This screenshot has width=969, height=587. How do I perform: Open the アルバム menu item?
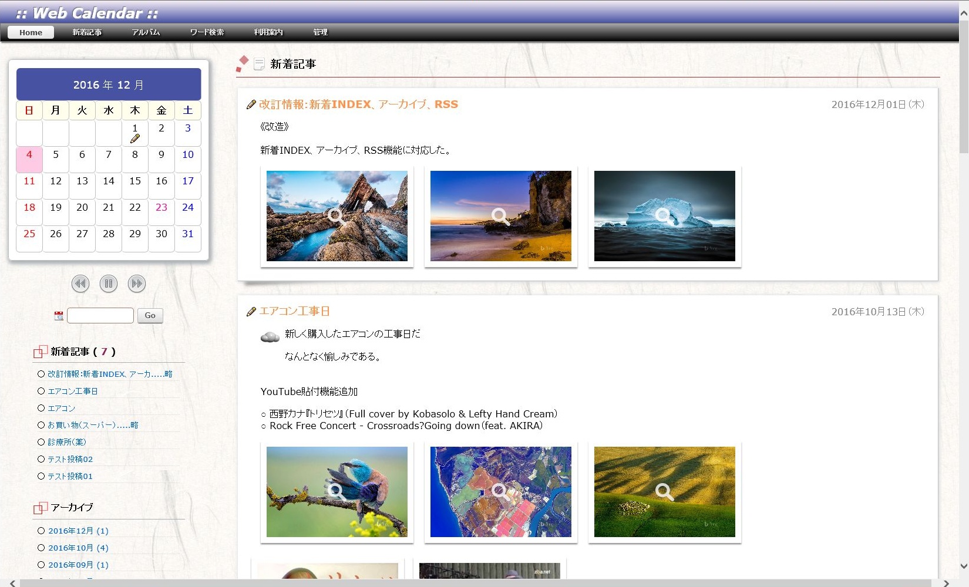tap(146, 32)
